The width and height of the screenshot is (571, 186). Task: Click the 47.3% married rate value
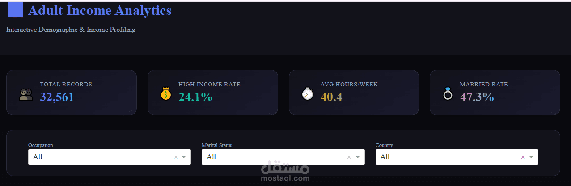click(x=477, y=97)
